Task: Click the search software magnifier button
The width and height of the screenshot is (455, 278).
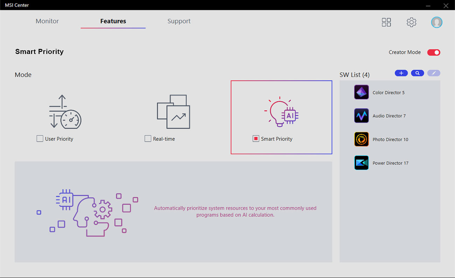Action: [x=418, y=73]
